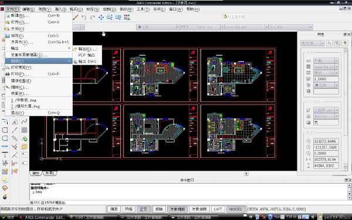Select the scissors Trim tool
Image resolution: width=352 pixels, height=220 pixels.
(x=5, y=163)
